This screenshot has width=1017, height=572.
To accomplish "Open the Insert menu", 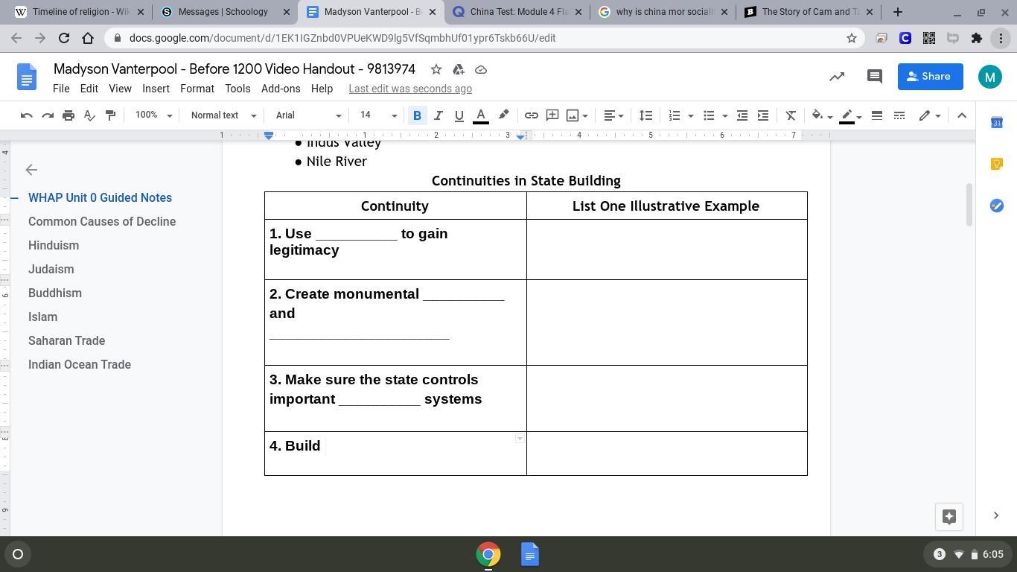I will 156,89.
